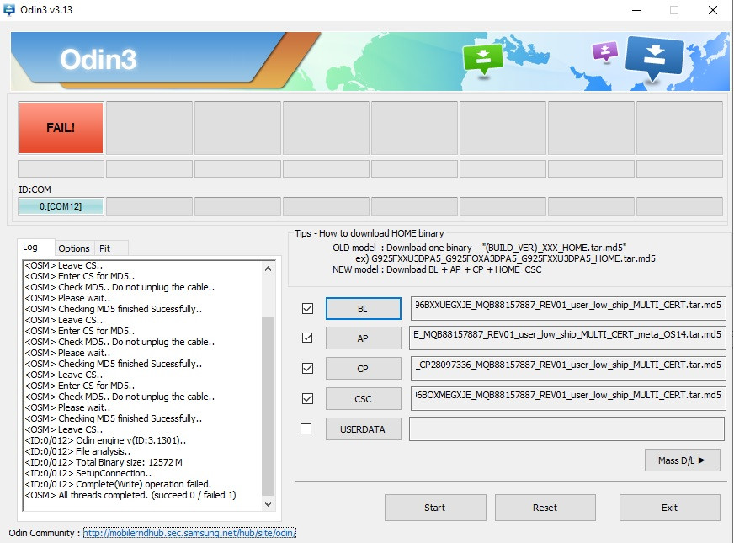Click log line 'Odin engine v(ID:3.1301)..'
734x543 pixels.
105,440
